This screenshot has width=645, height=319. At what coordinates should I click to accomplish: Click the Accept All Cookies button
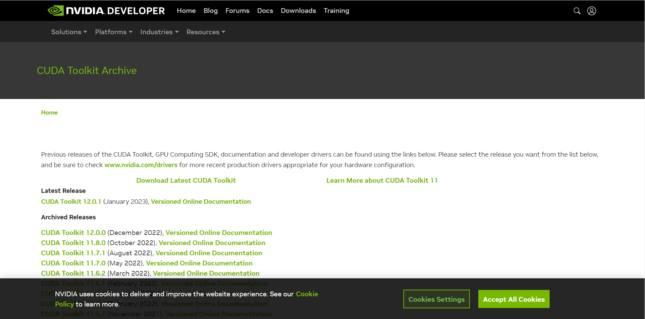[514, 299]
